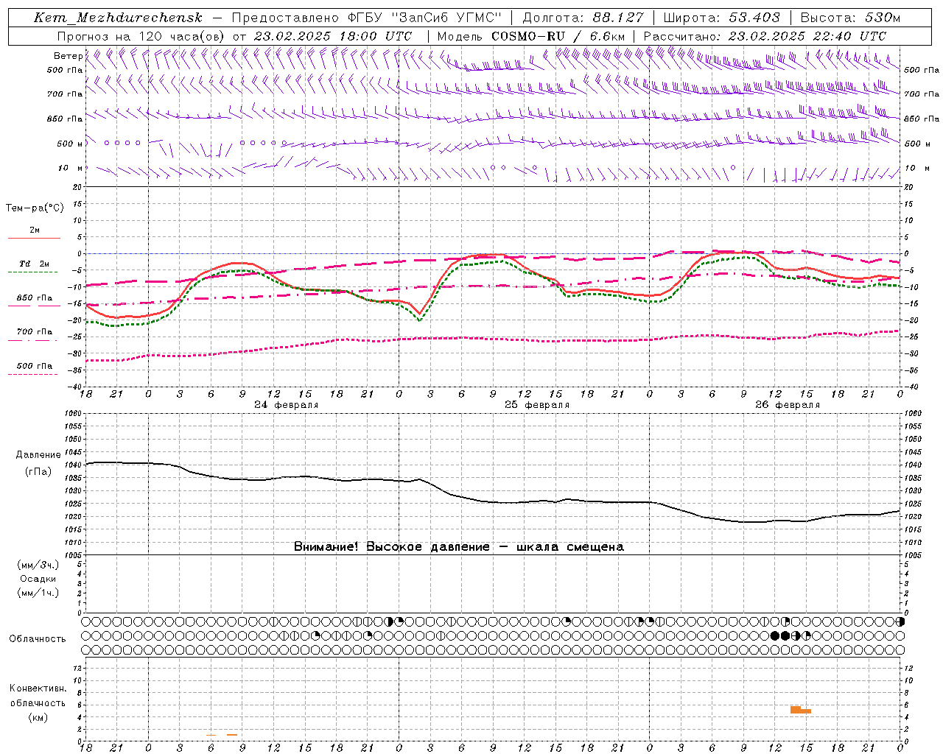Screen dimensions: 943x754
Task: Click the '26 февраля' date label
Action: [788, 405]
